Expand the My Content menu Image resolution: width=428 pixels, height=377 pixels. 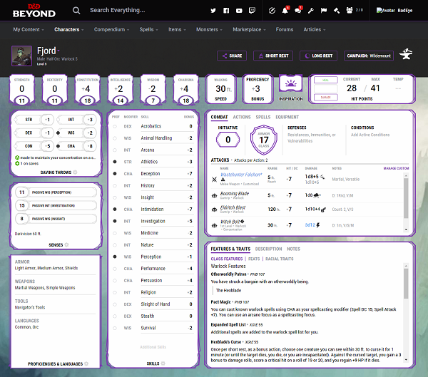click(x=29, y=29)
